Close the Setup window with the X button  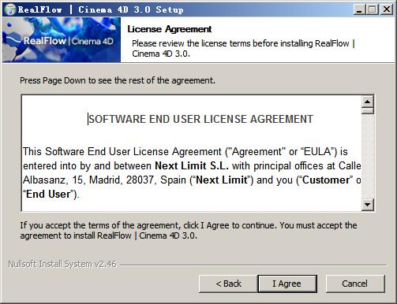coord(387,9)
